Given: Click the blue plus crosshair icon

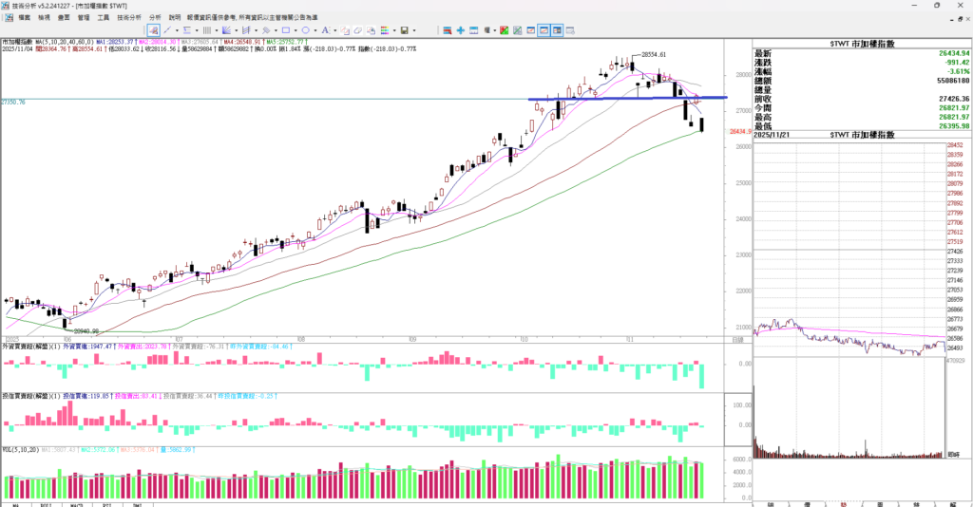Looking at the screenshot, I should pos(461,30).
